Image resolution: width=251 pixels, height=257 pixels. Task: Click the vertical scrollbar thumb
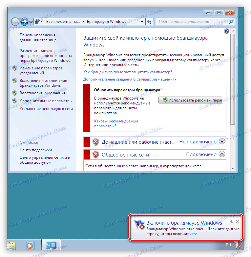click(x=233, y=79)
